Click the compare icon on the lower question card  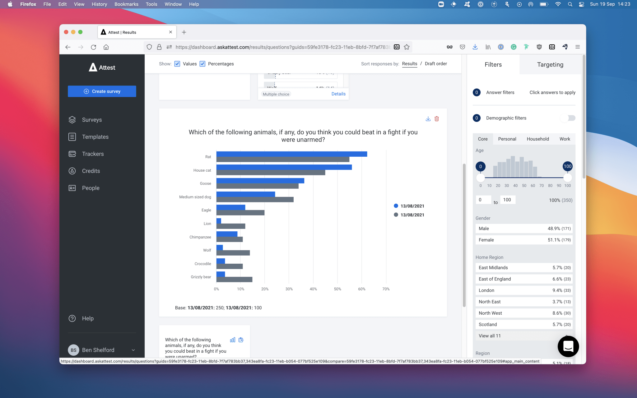tap(241, 340)
